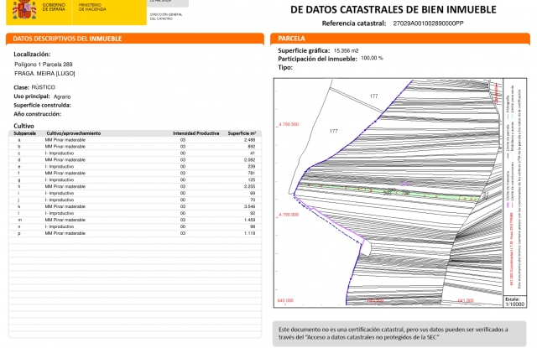Click the "DATOS DESCRIPTIVOS DEL INMUEBLE" orange header
537x348 pixels.
(135, 39)
